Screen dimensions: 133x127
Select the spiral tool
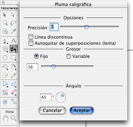[x=5, y=49]
